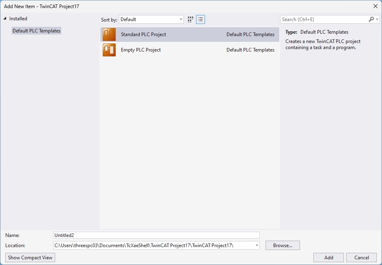The width and height of the screenshot is (382, 265).
Task: Click the Installed label
Action: point(18,19)
